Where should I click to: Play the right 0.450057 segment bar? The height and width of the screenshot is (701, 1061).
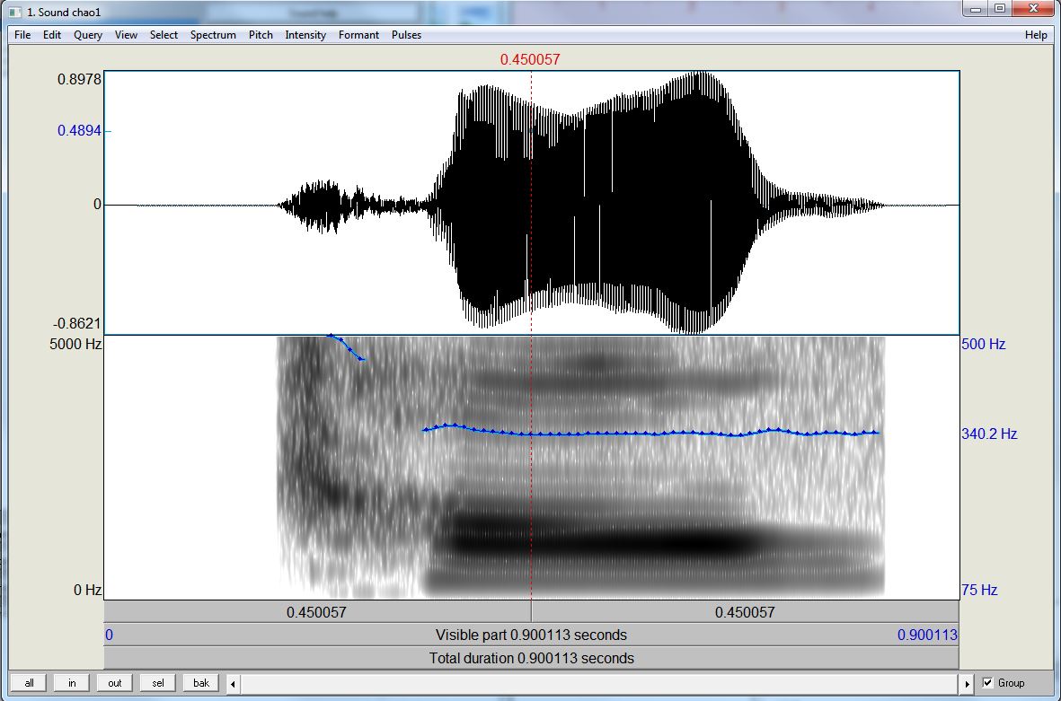[745, 612]
